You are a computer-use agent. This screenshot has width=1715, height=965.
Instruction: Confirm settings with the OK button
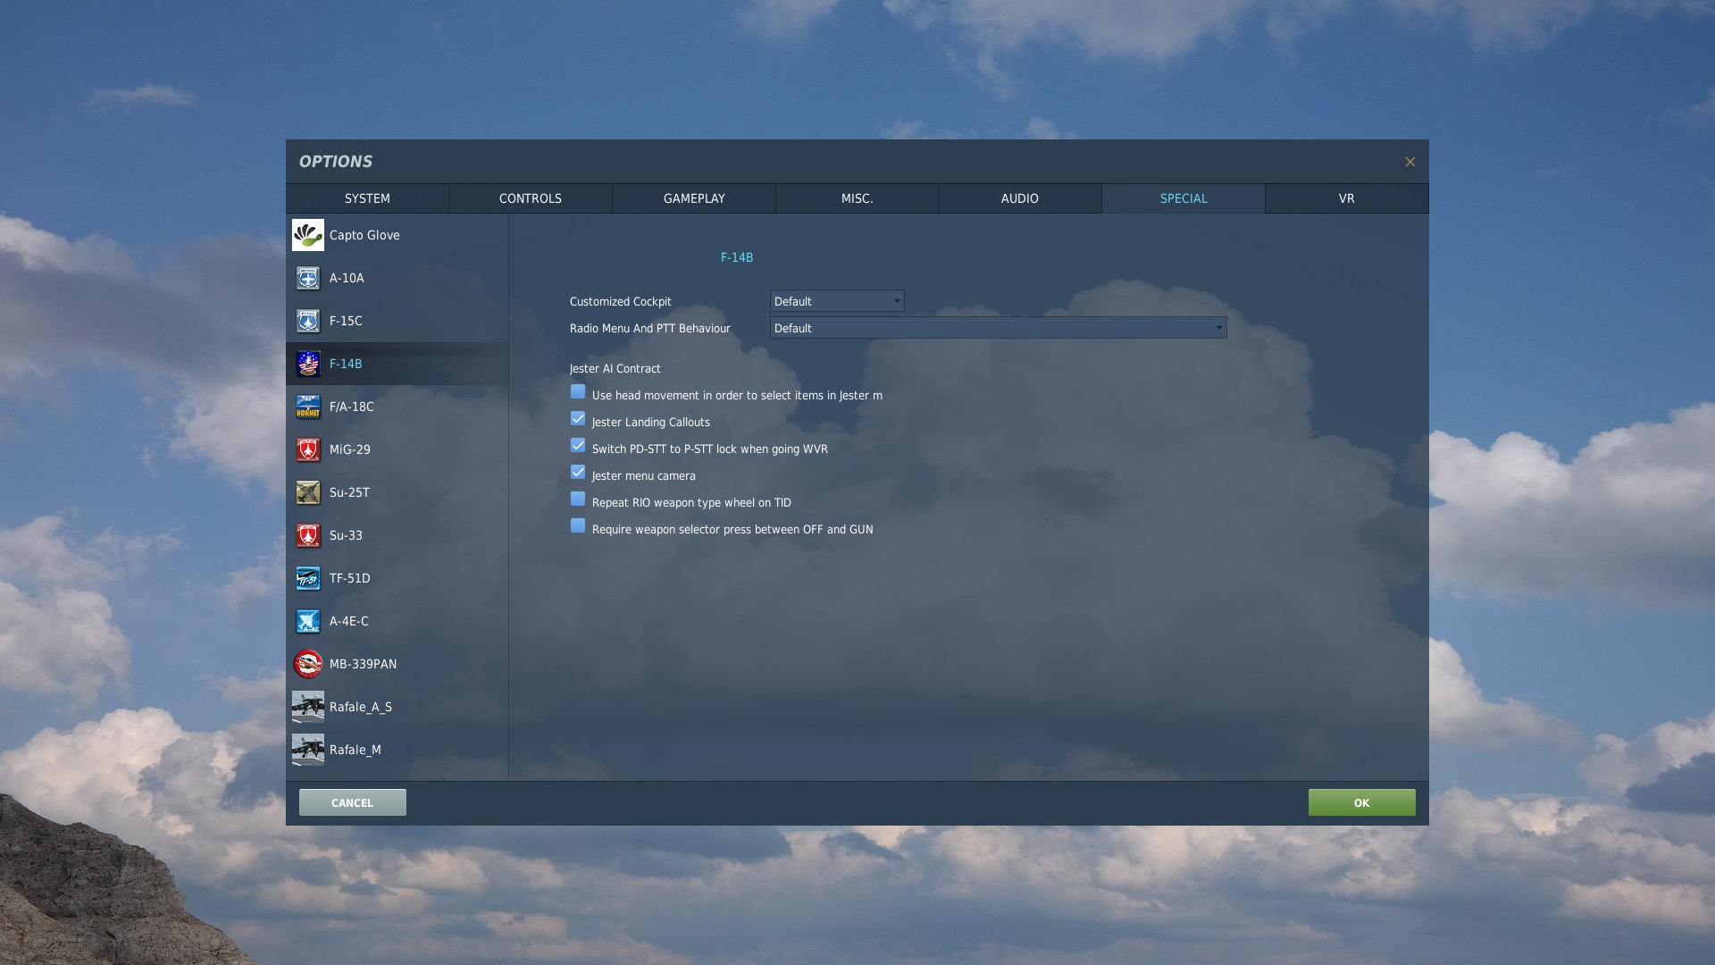click(1361, 802)
